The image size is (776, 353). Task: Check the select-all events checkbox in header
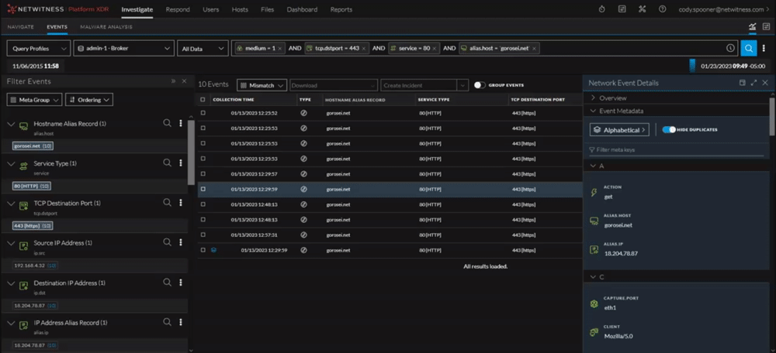(x=203, y=99)
